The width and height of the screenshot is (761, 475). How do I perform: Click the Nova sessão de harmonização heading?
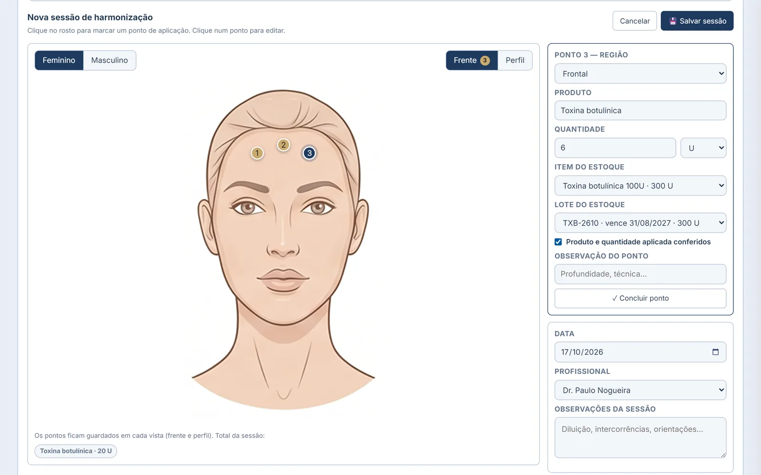90,17
